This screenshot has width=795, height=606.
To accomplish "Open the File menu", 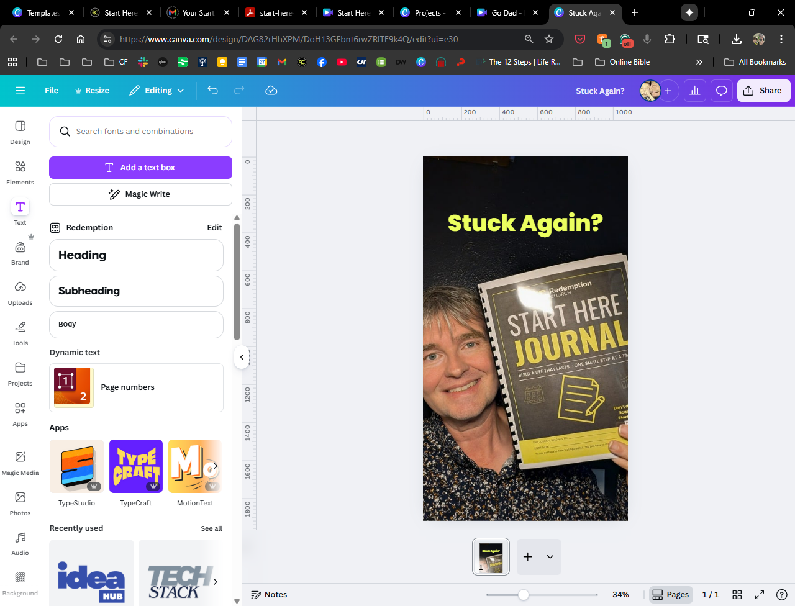I will (x=52, y=91).
